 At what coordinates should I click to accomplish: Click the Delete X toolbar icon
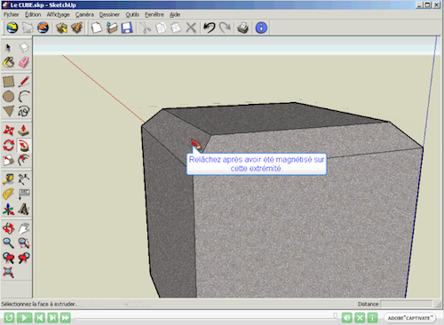pos(191,28)
